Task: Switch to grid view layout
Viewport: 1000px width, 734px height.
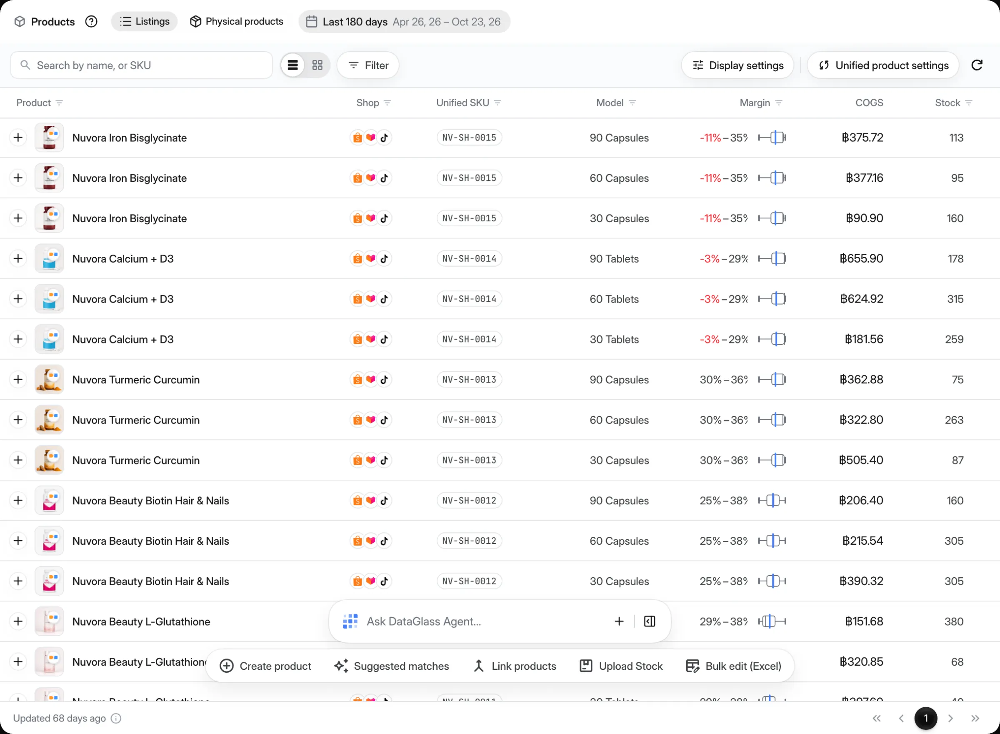Action: click(x=317, y=65)
